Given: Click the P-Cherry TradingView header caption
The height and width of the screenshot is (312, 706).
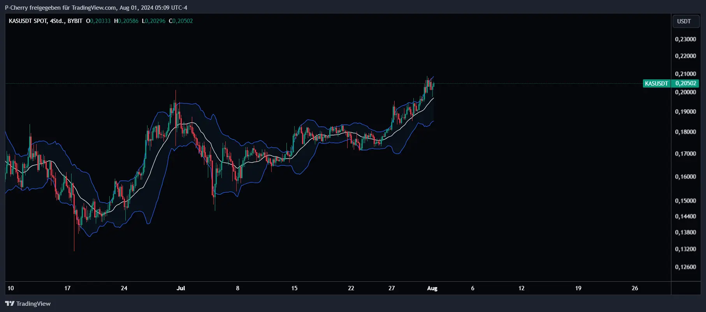Looking at the screenshot, I should (96, 7).
